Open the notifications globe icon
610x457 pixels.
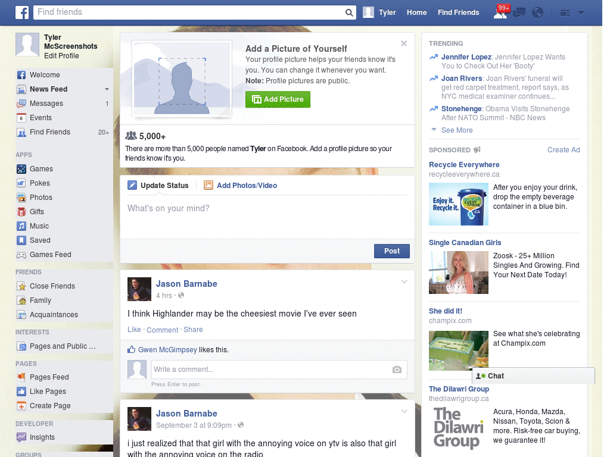coord(538,13)
